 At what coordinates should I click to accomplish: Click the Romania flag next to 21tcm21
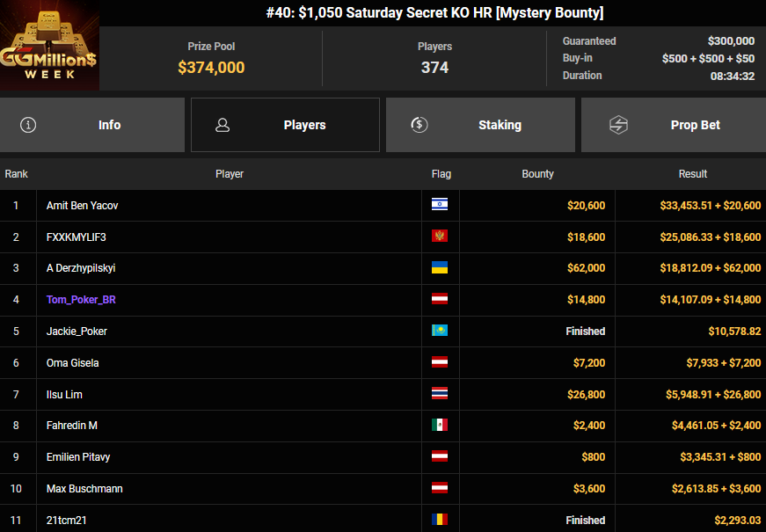click(x=440, y=520)
